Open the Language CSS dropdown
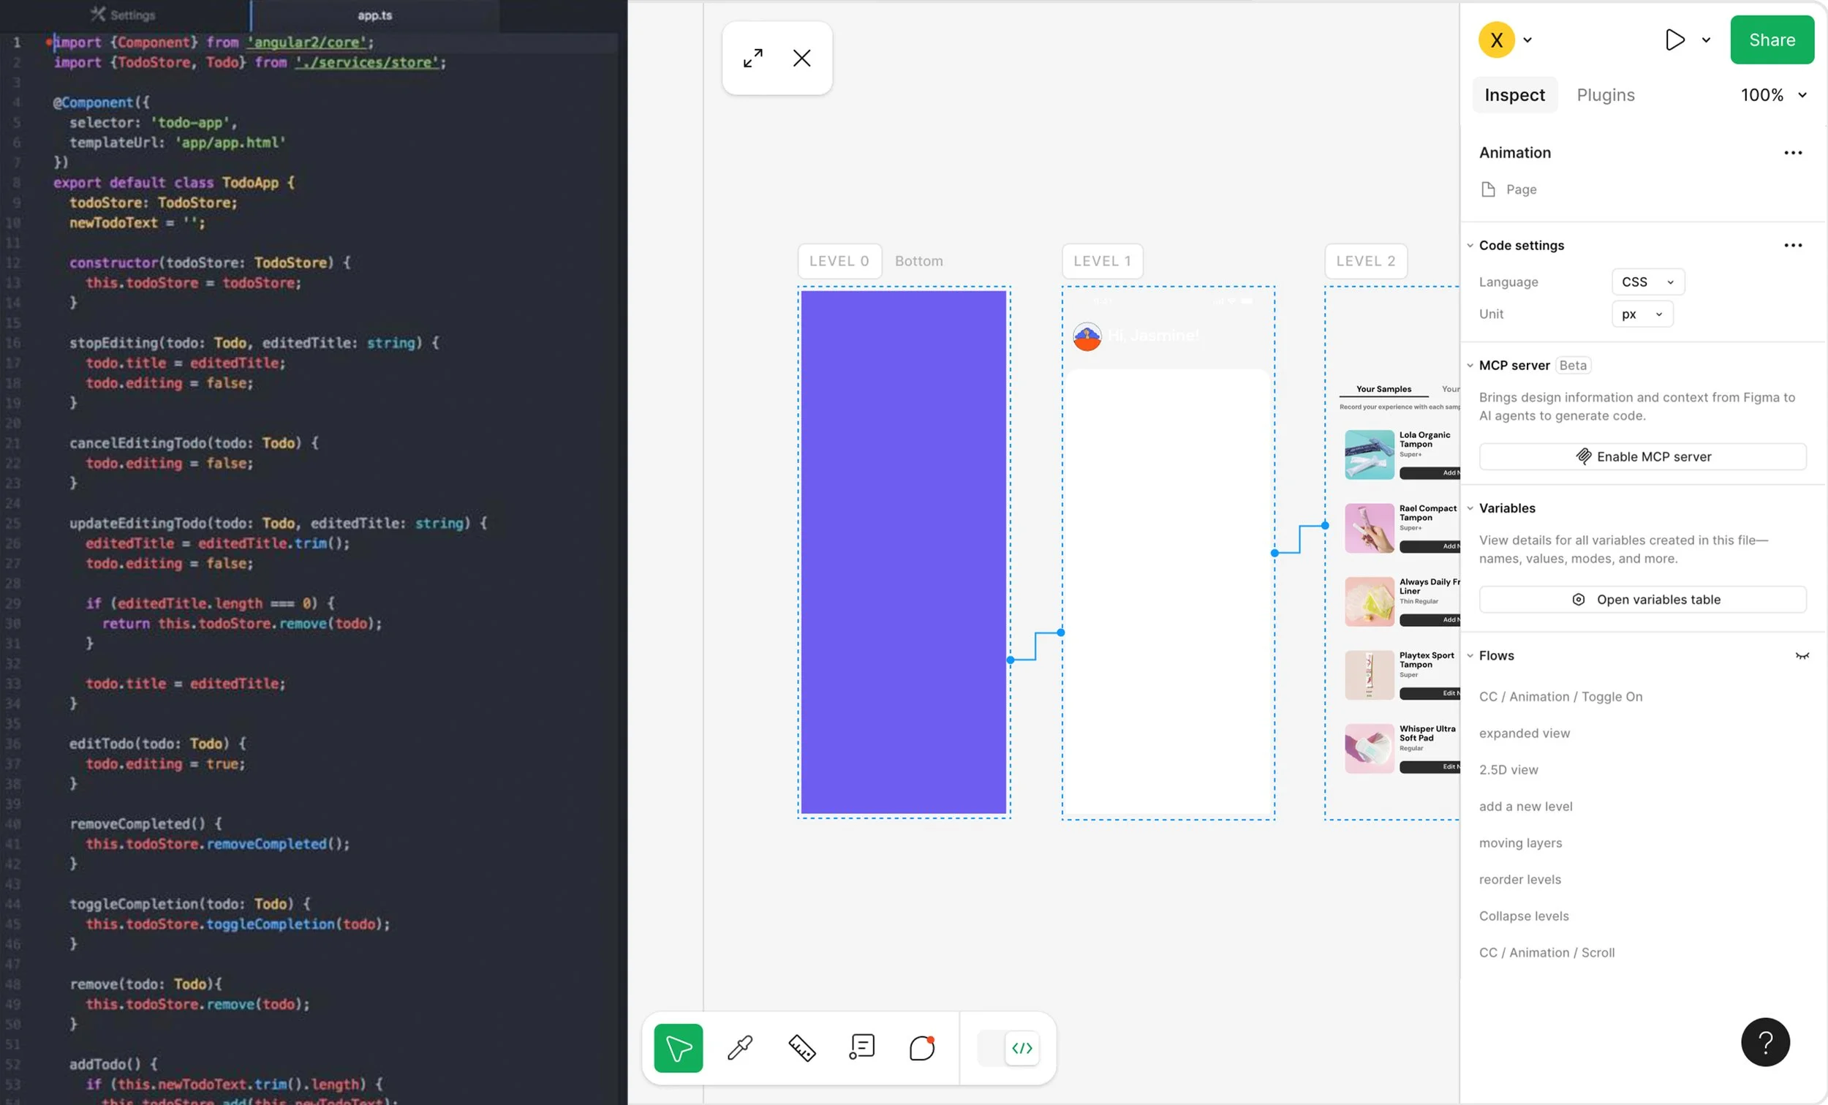 point(1647,282)
